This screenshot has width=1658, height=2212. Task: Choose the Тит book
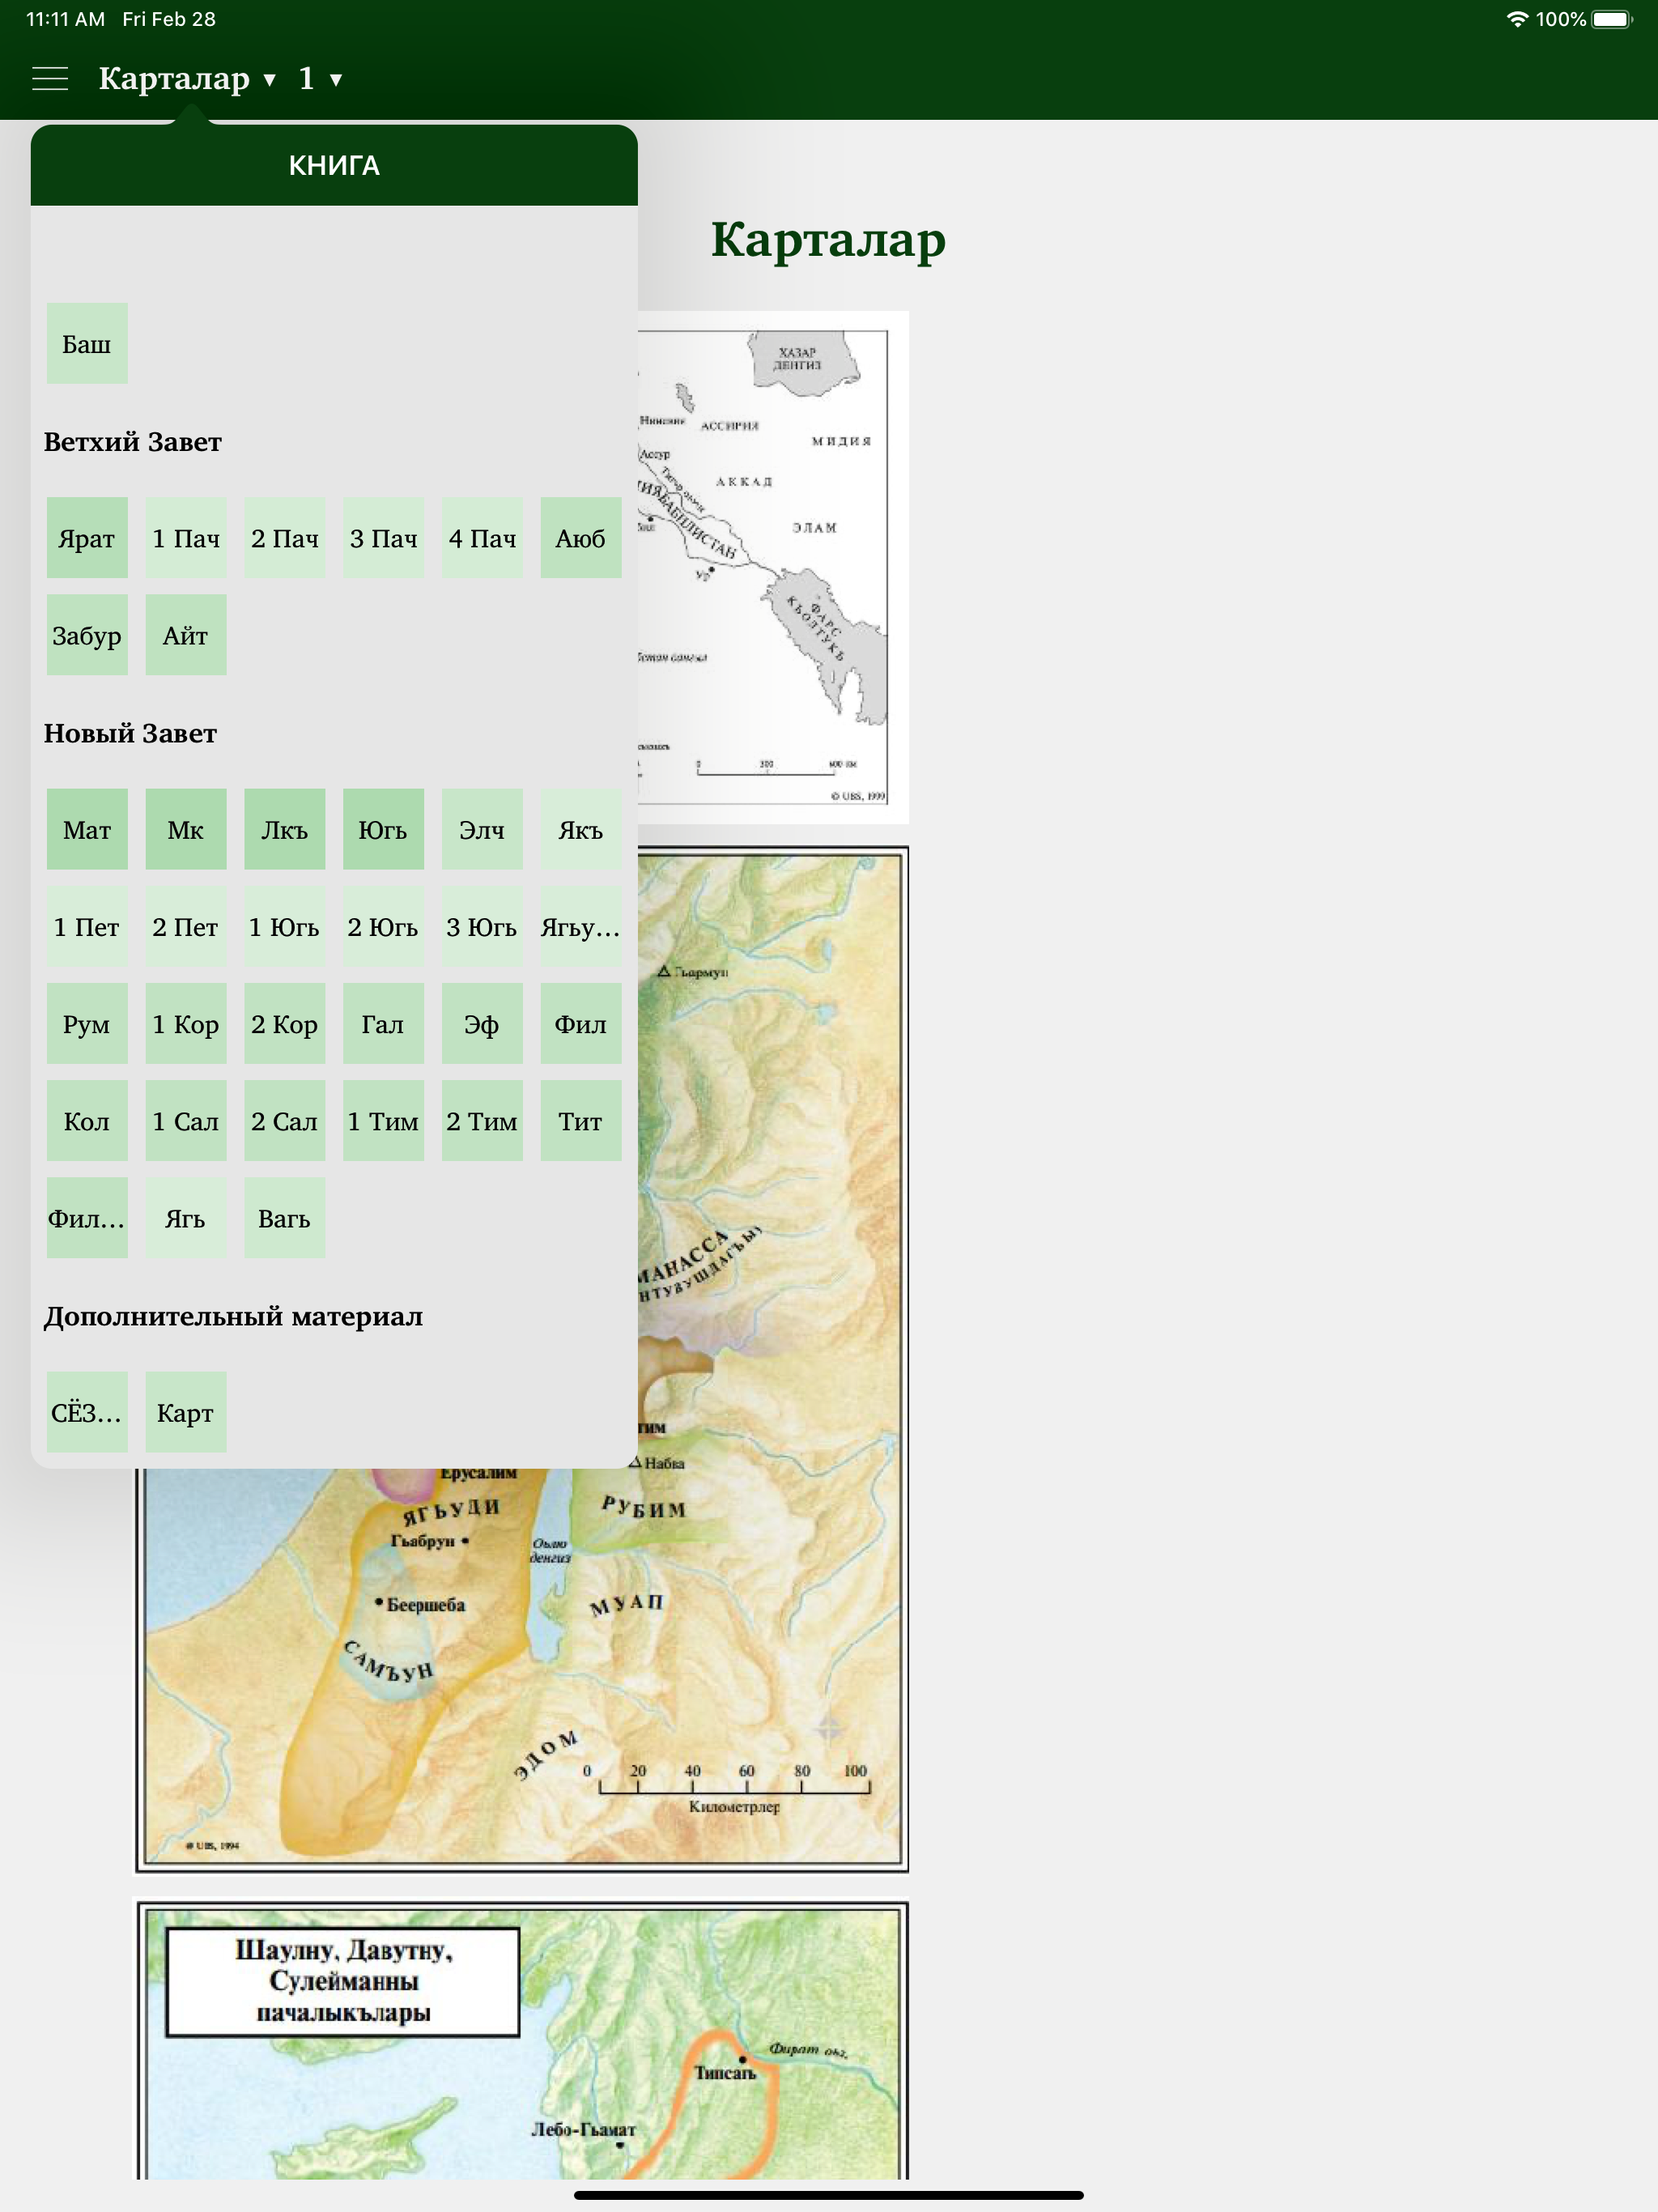[581, 1120]
